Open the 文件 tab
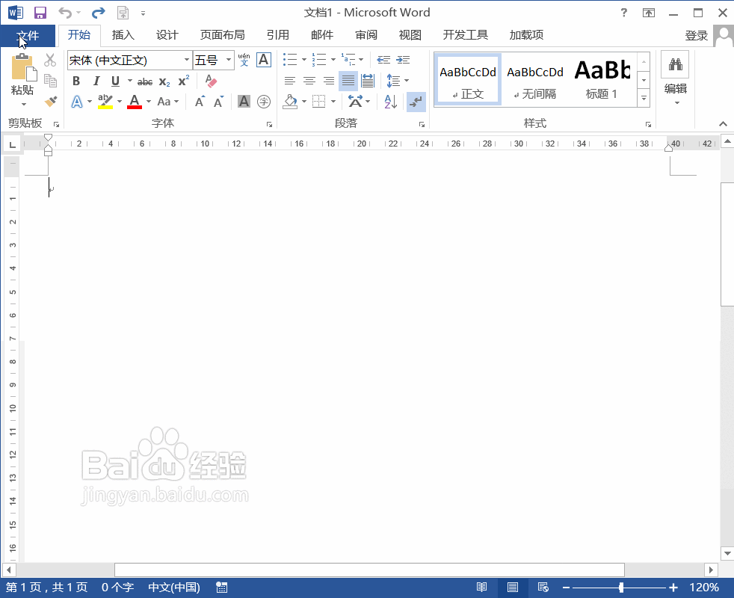This screenshot has height=598, width=734. point(28,35)
